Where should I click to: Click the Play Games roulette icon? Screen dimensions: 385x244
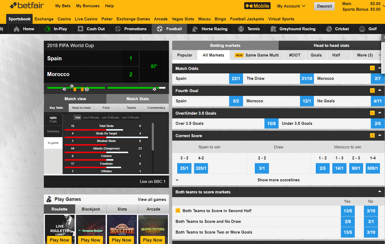pos(49,199)
